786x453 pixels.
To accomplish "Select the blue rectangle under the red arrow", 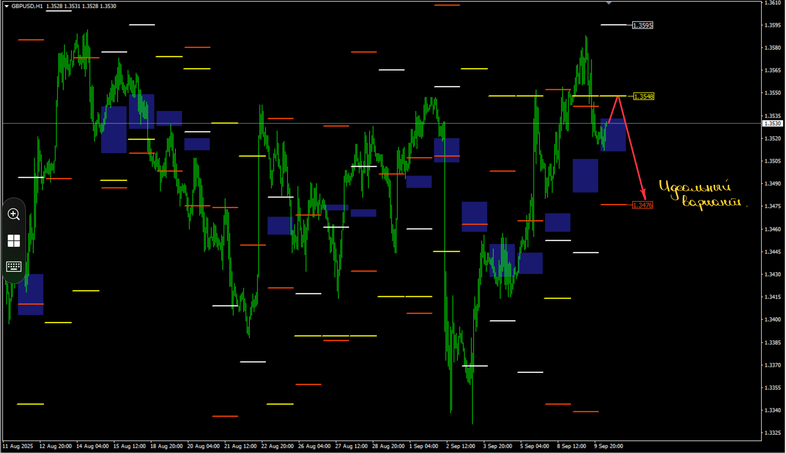I will [x=613, y=135].
